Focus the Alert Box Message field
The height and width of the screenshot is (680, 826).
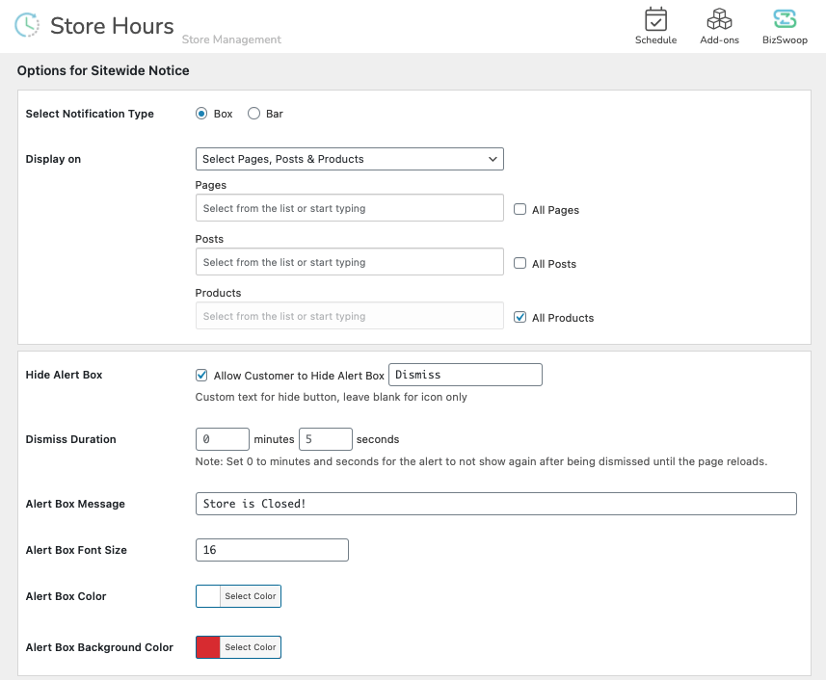click(495, 504)
